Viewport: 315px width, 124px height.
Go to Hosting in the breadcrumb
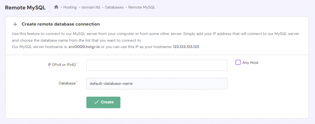[x=70, y=7]
